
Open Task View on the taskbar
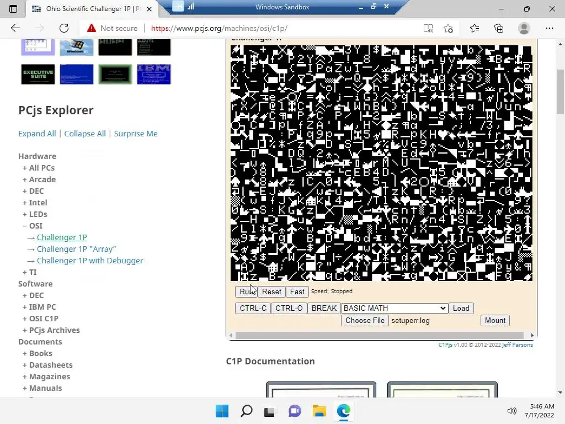(x=269, y=411)
